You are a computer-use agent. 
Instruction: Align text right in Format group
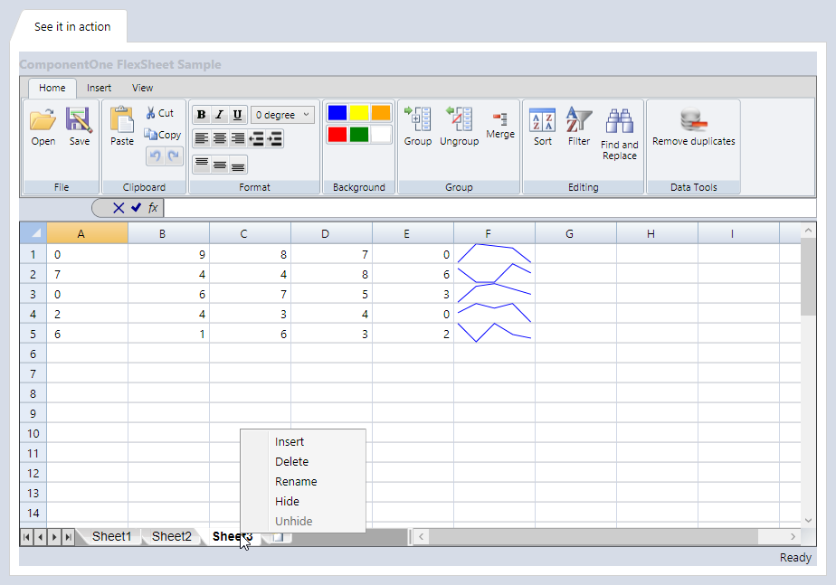[x=238, y=139]
